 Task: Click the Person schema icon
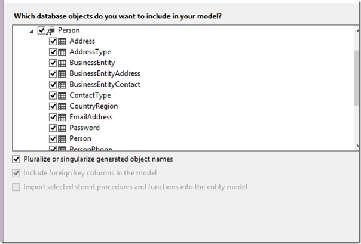[51, 30]
